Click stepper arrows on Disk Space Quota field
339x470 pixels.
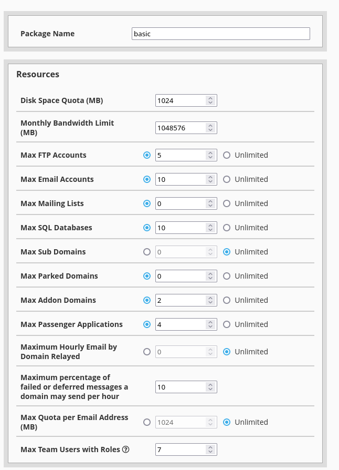[x=210, y=100]
